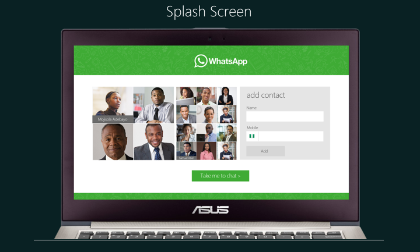Select the Mojisola Adebayo contact photo
The height and width of the screenshot is (252, 420).
pos(113,105)
